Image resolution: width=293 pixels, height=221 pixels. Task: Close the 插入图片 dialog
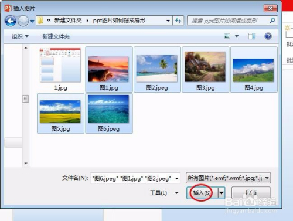click(x=271, y=8)
